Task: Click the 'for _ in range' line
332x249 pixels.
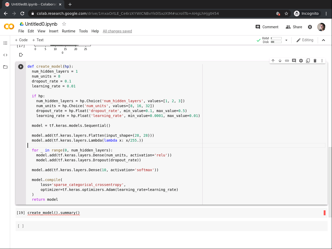Action: coord(72,150)
